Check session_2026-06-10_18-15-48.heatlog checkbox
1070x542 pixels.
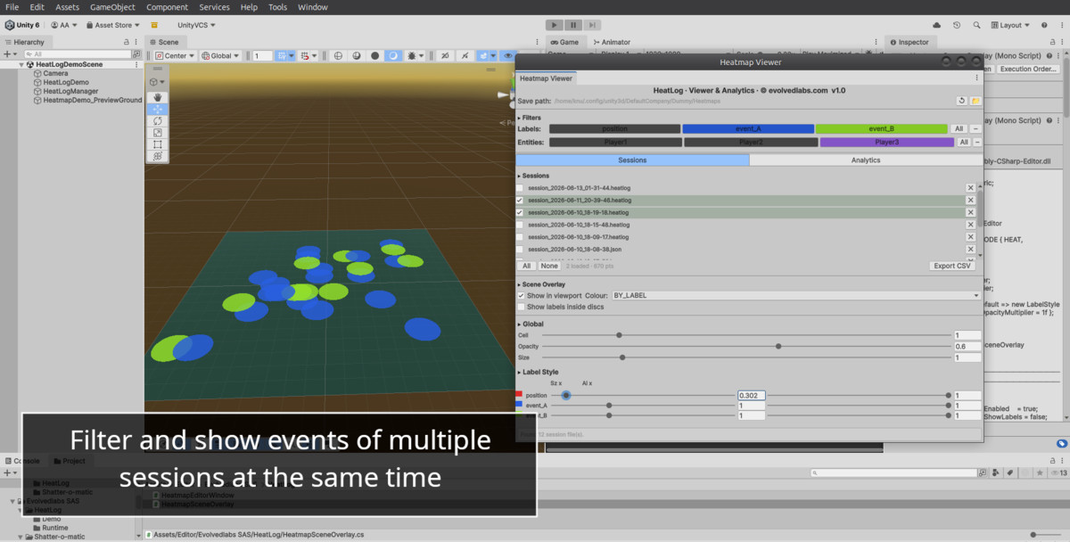coord(521,225)
